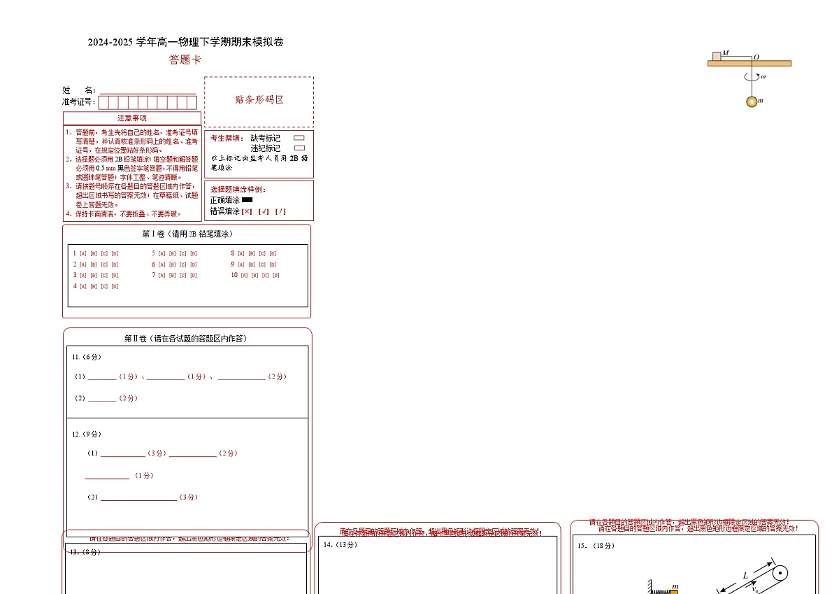
Task: Fill bubble [C] for question 8
Action: click(262, 253)
